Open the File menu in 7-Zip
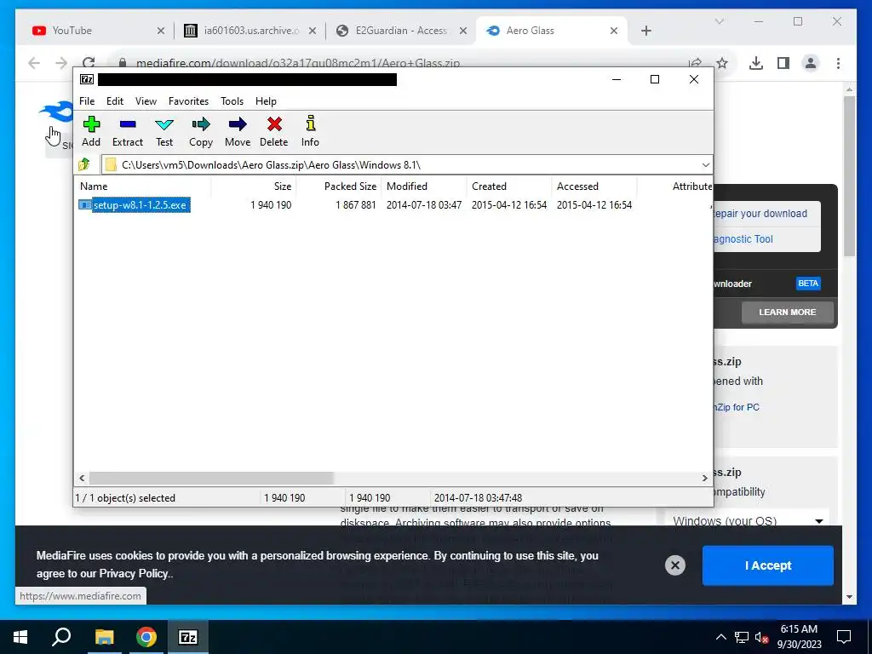872x654 pixels. pos(87,101)
